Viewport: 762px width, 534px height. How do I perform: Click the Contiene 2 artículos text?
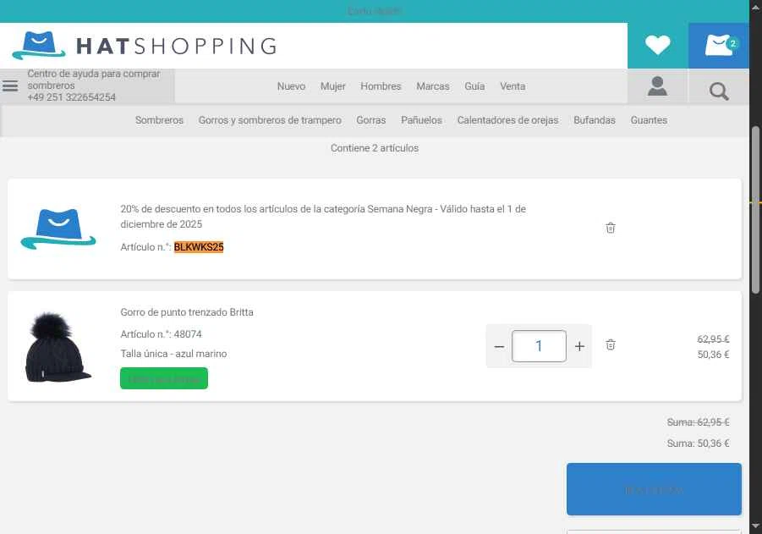tap(374, 148)
